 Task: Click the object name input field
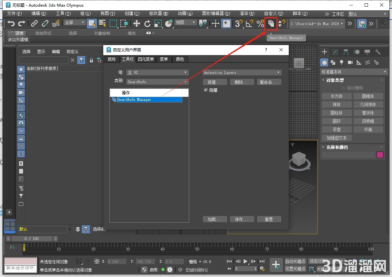(348, 155)
